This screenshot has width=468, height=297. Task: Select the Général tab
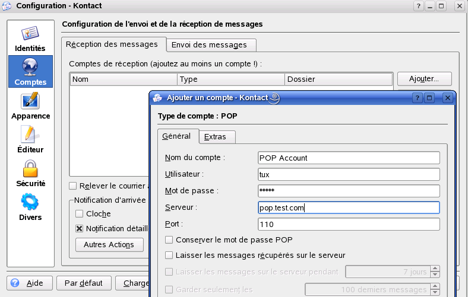tap(178, 136)
